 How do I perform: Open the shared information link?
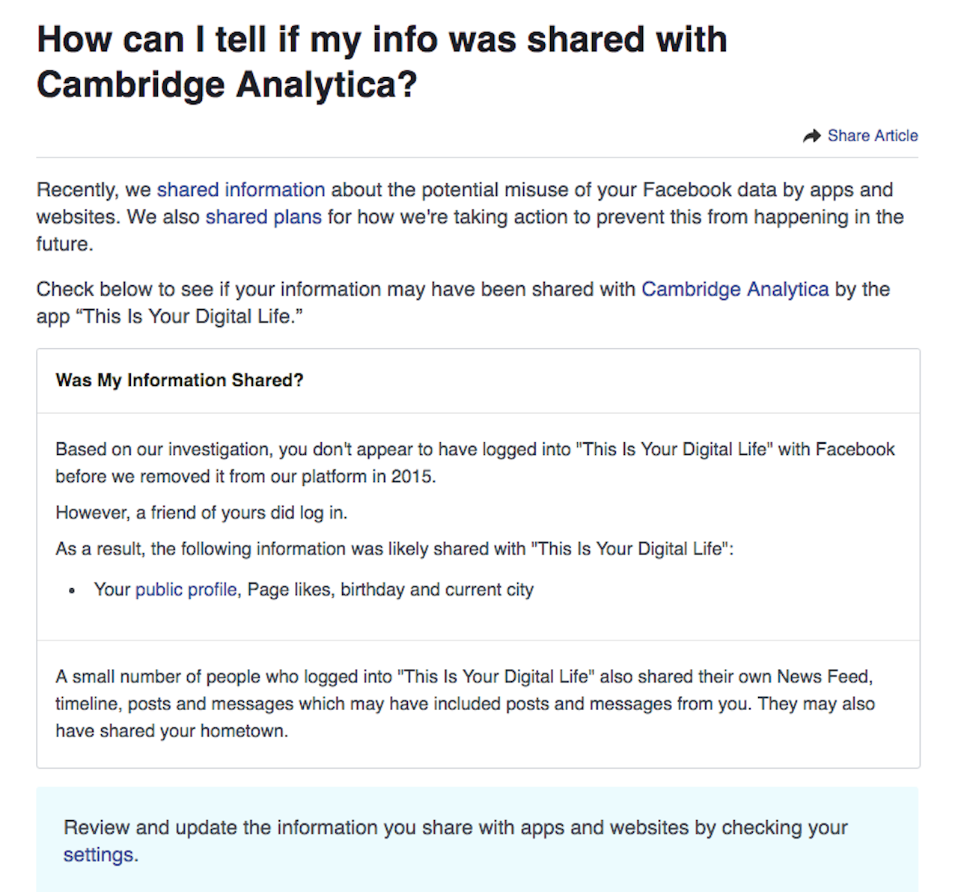239,190
